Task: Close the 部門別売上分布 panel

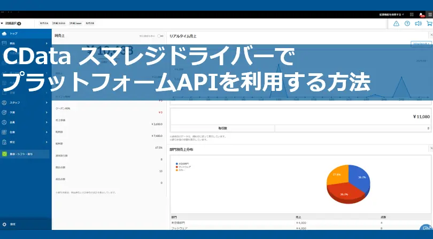Action: click(x=431, y=149)
